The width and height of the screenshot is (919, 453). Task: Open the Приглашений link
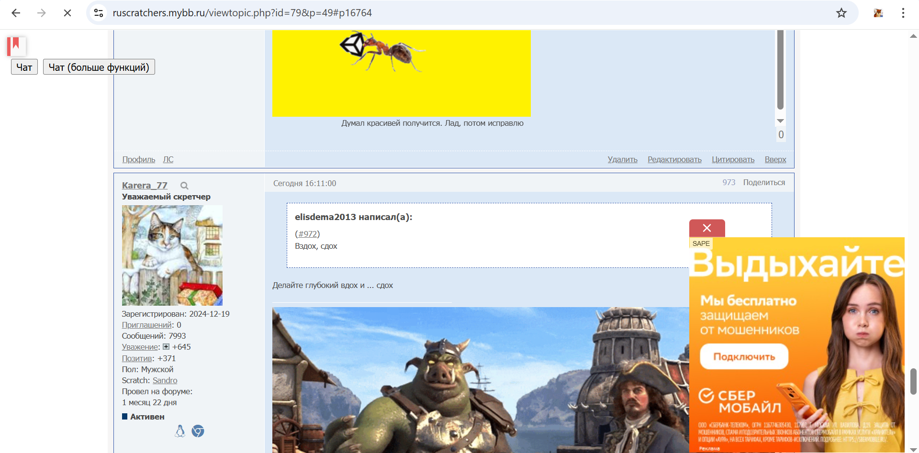point(147,325)
